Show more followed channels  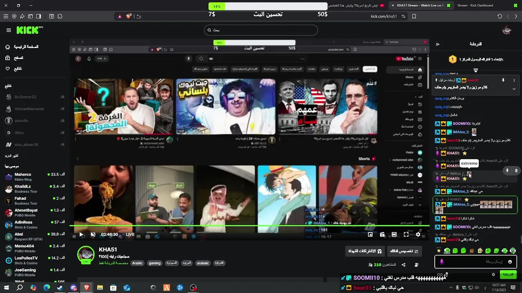[x=11, y=156]
